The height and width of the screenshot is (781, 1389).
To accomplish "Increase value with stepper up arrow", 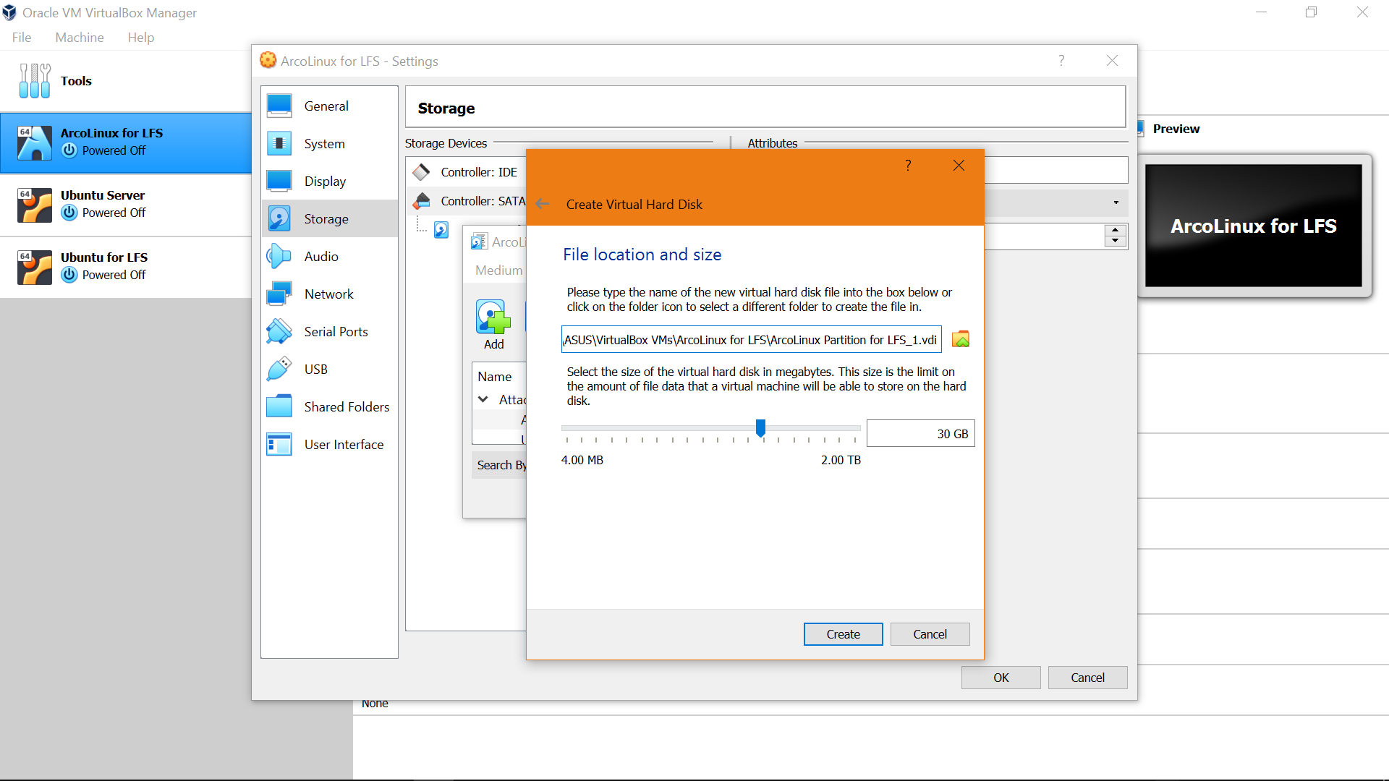I will tap(1116, 230).
